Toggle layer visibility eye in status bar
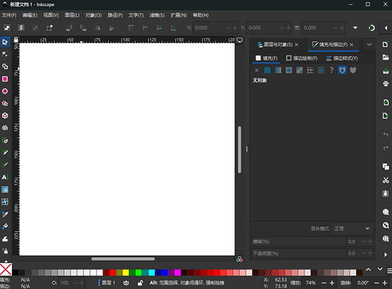This screenshot has height=289, width=392. (126, 282)
